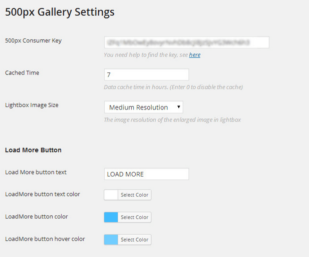The height and width of the screenshot is (257, 309).
Task: Click the 'LoadMore button text color' label
Action: [x=43, y=194]
